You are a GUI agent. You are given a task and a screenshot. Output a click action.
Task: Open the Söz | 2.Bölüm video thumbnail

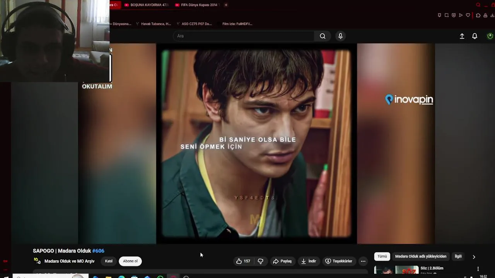(396, 270)
